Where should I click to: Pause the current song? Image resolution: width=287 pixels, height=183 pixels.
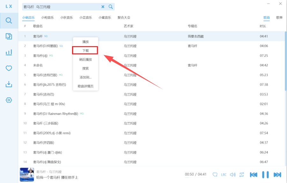[x=265, y=174]
